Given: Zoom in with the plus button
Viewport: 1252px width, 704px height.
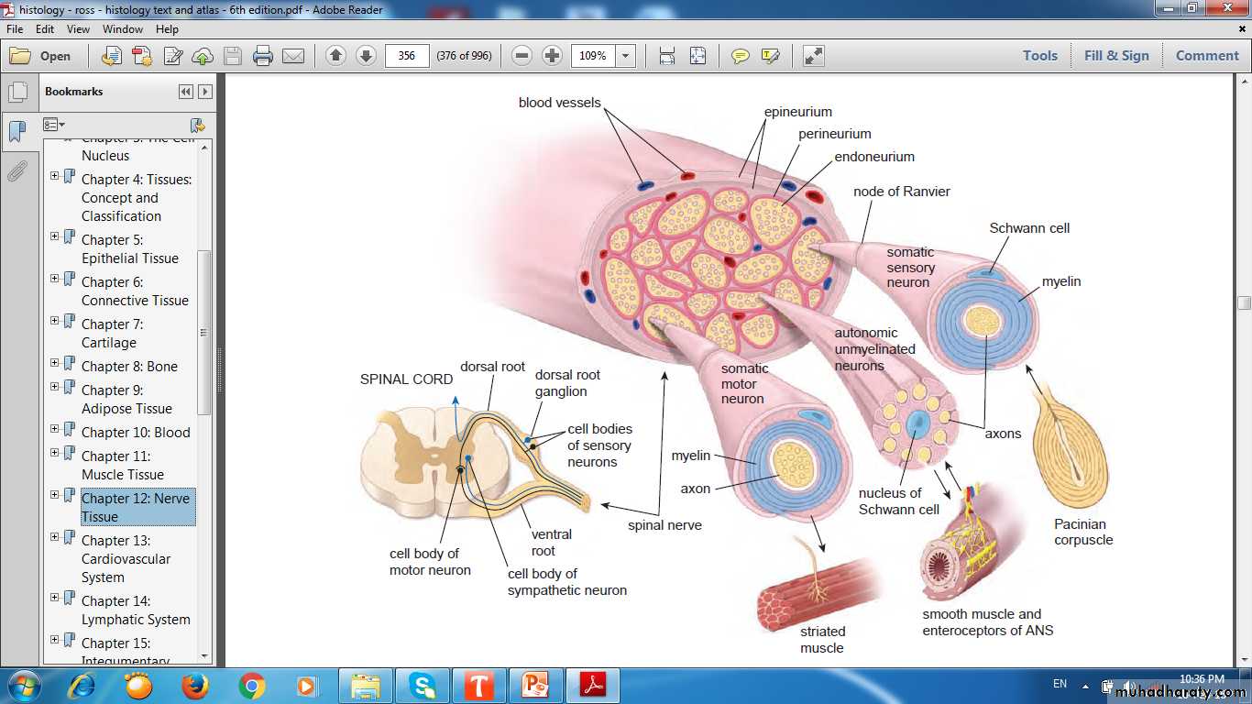Looking at the screenshot, I should [x=552, y=56].
